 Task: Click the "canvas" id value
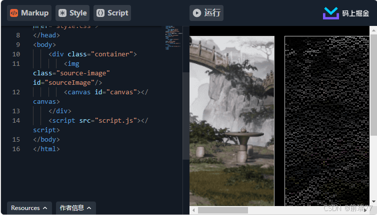click(121, 92)
